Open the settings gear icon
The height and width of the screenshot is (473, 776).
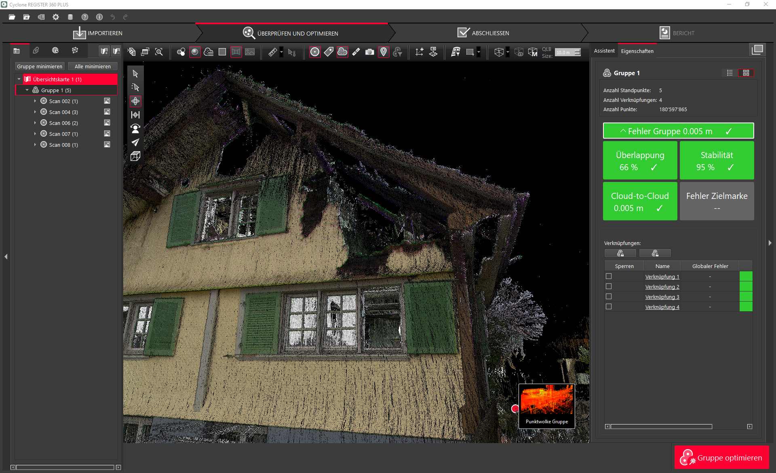click(56, 17)
